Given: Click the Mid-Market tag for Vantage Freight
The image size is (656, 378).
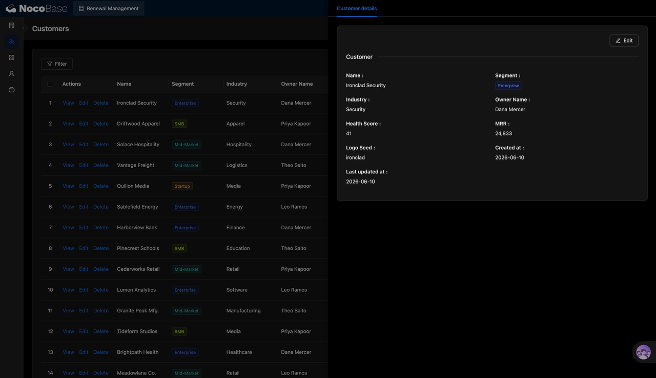Looking at the screenshot, I should point(187,165).
